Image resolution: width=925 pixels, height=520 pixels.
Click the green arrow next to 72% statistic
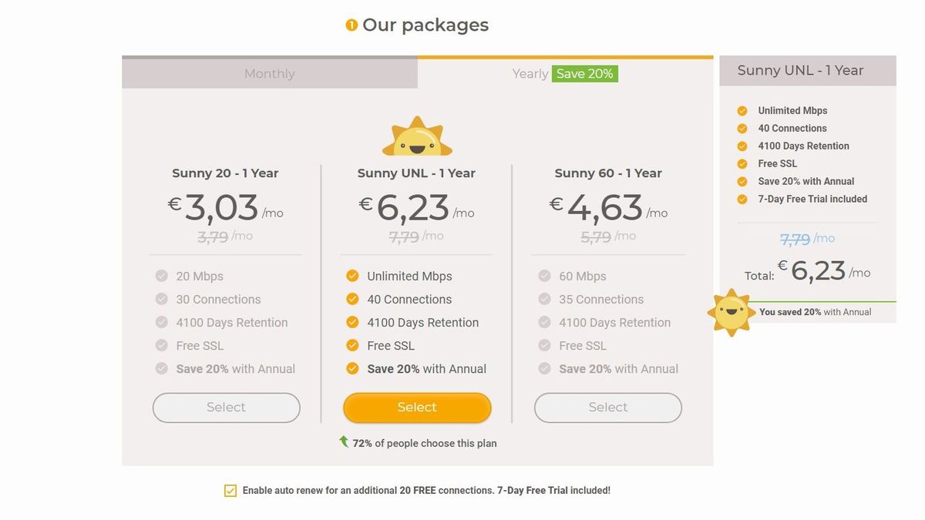(x=342, y=442)
